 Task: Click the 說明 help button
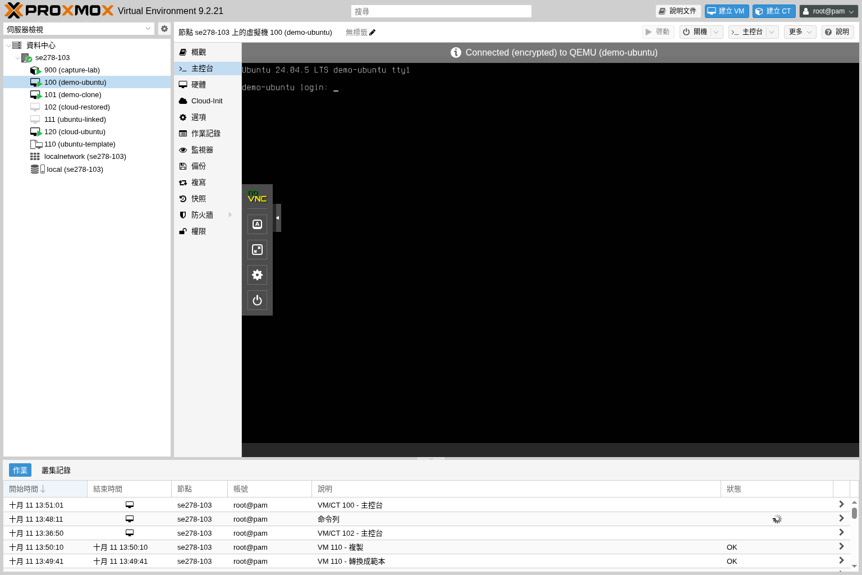[x=837, y=32]
